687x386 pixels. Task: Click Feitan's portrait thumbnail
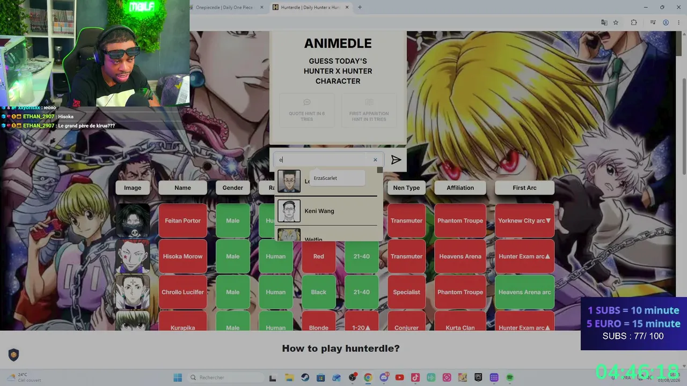(x=133, y=221)
